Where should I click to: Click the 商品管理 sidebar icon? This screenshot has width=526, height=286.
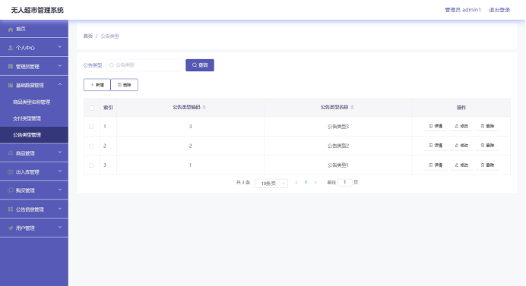point(11,153)
